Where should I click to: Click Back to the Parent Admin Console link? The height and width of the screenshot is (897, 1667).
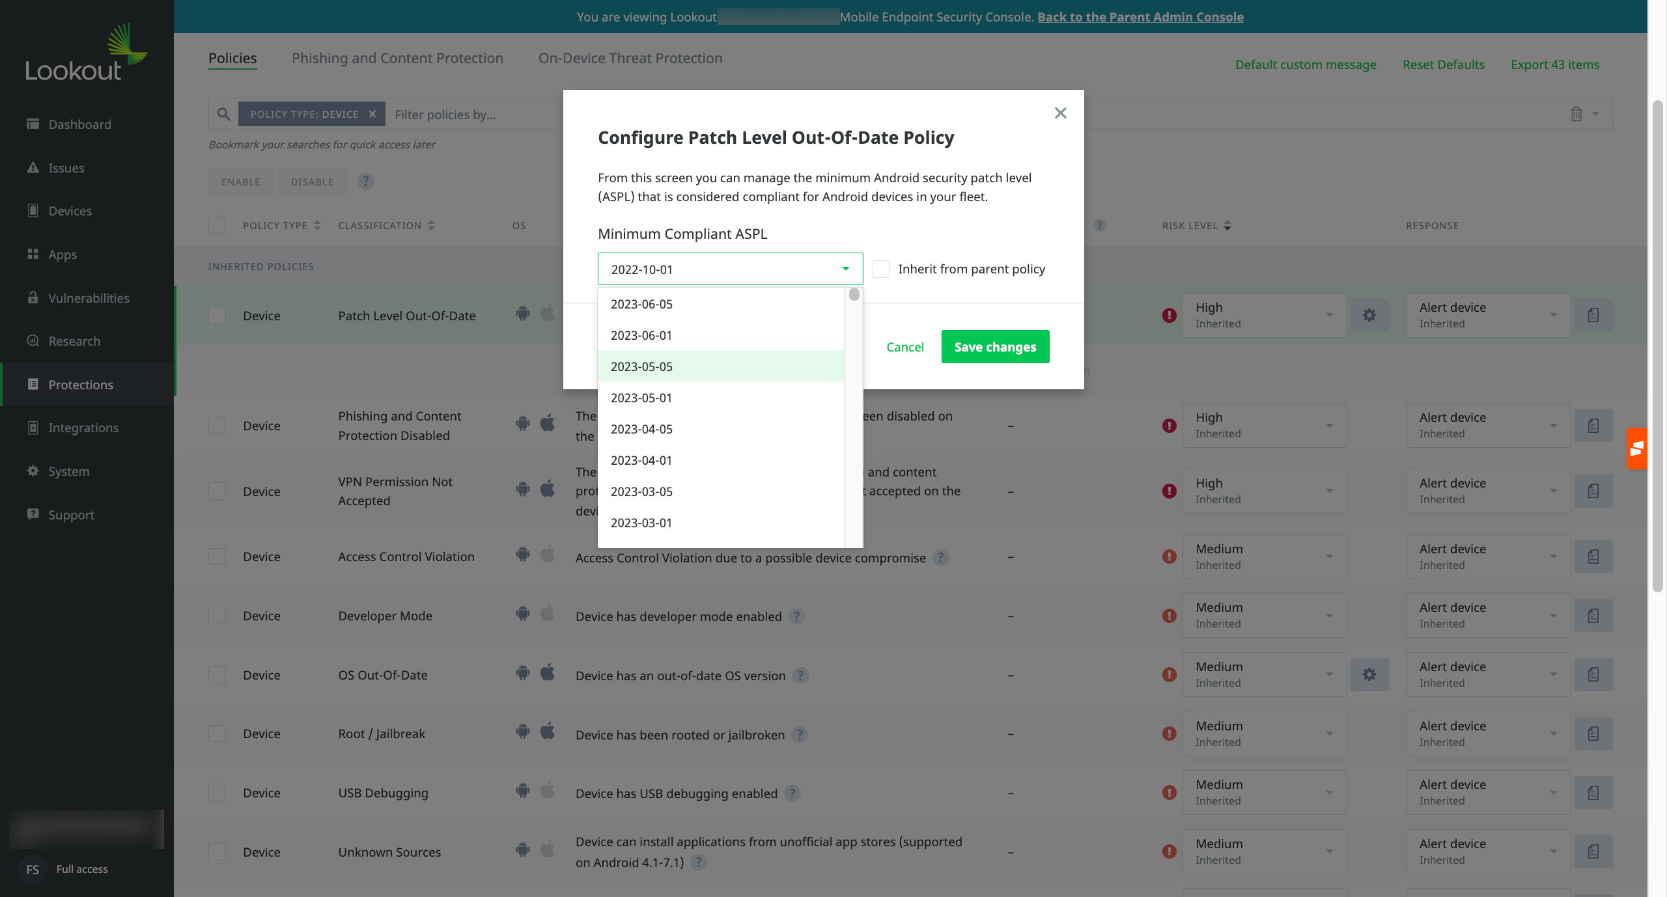click(x=1140, y=17)
